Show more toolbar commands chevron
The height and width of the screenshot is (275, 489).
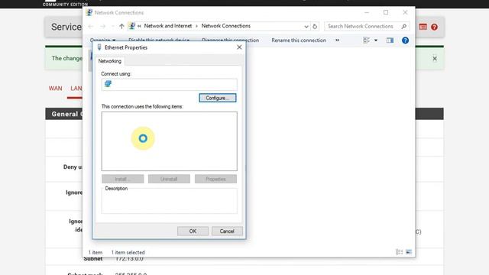(x=337, y=40)
